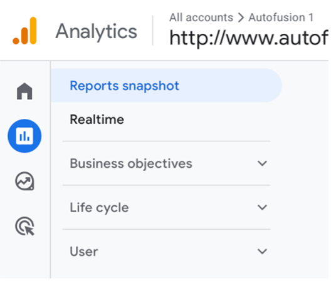331x281 pixels.
Task: Click the User section label
Action: (x=84, y=252)
